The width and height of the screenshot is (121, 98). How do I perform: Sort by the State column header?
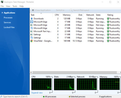point(101,15)
